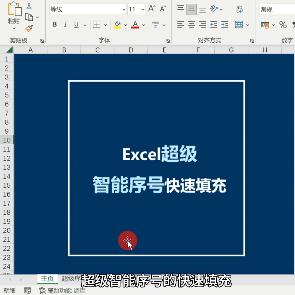Apply the red font color swatch
Viewport: 295px width, 295px height.
135,25
